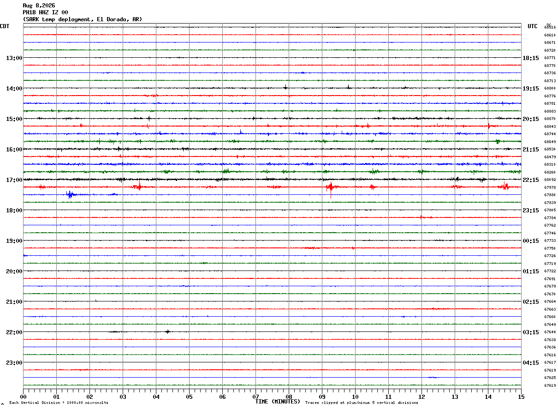Click the Aug 8,2026 date header
558x409 pixels.
pos(39,6)
